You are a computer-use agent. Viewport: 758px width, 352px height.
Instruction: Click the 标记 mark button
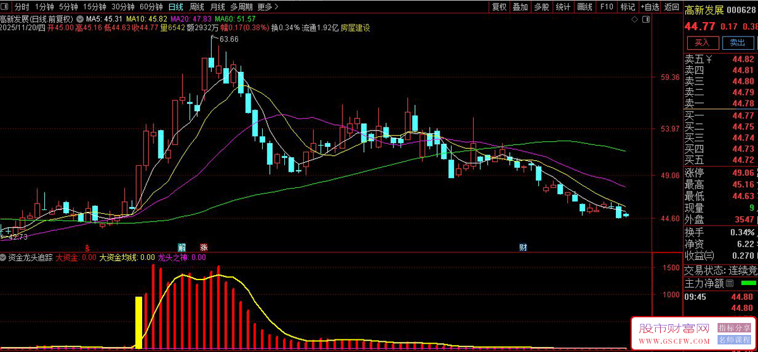tap(627, 7)
